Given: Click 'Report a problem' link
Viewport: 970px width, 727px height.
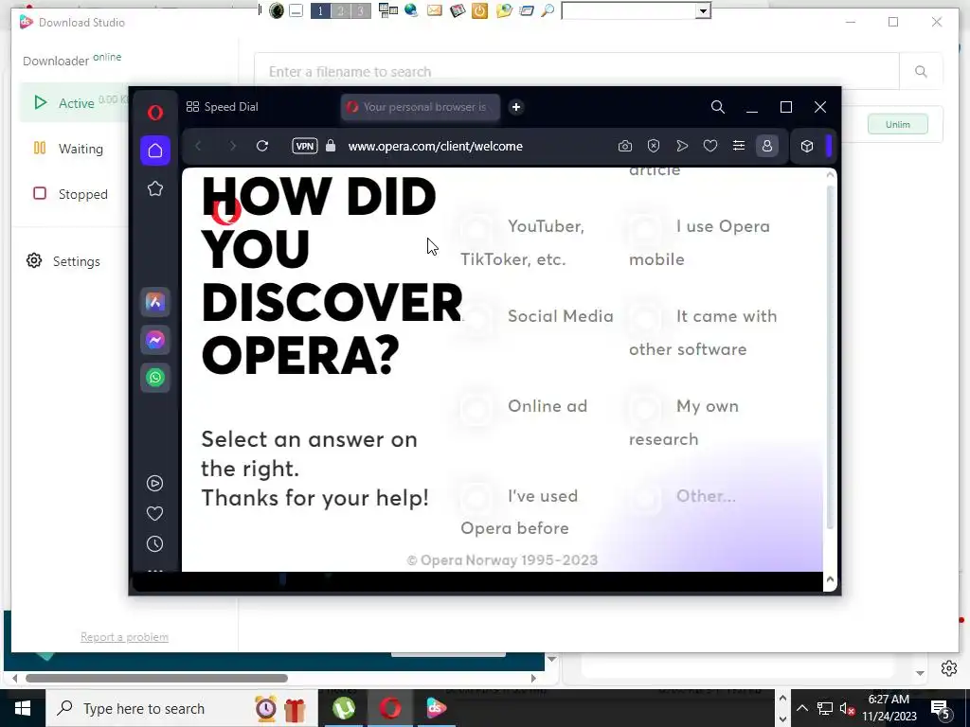Looking at the screenshot, I should point(124,637).
